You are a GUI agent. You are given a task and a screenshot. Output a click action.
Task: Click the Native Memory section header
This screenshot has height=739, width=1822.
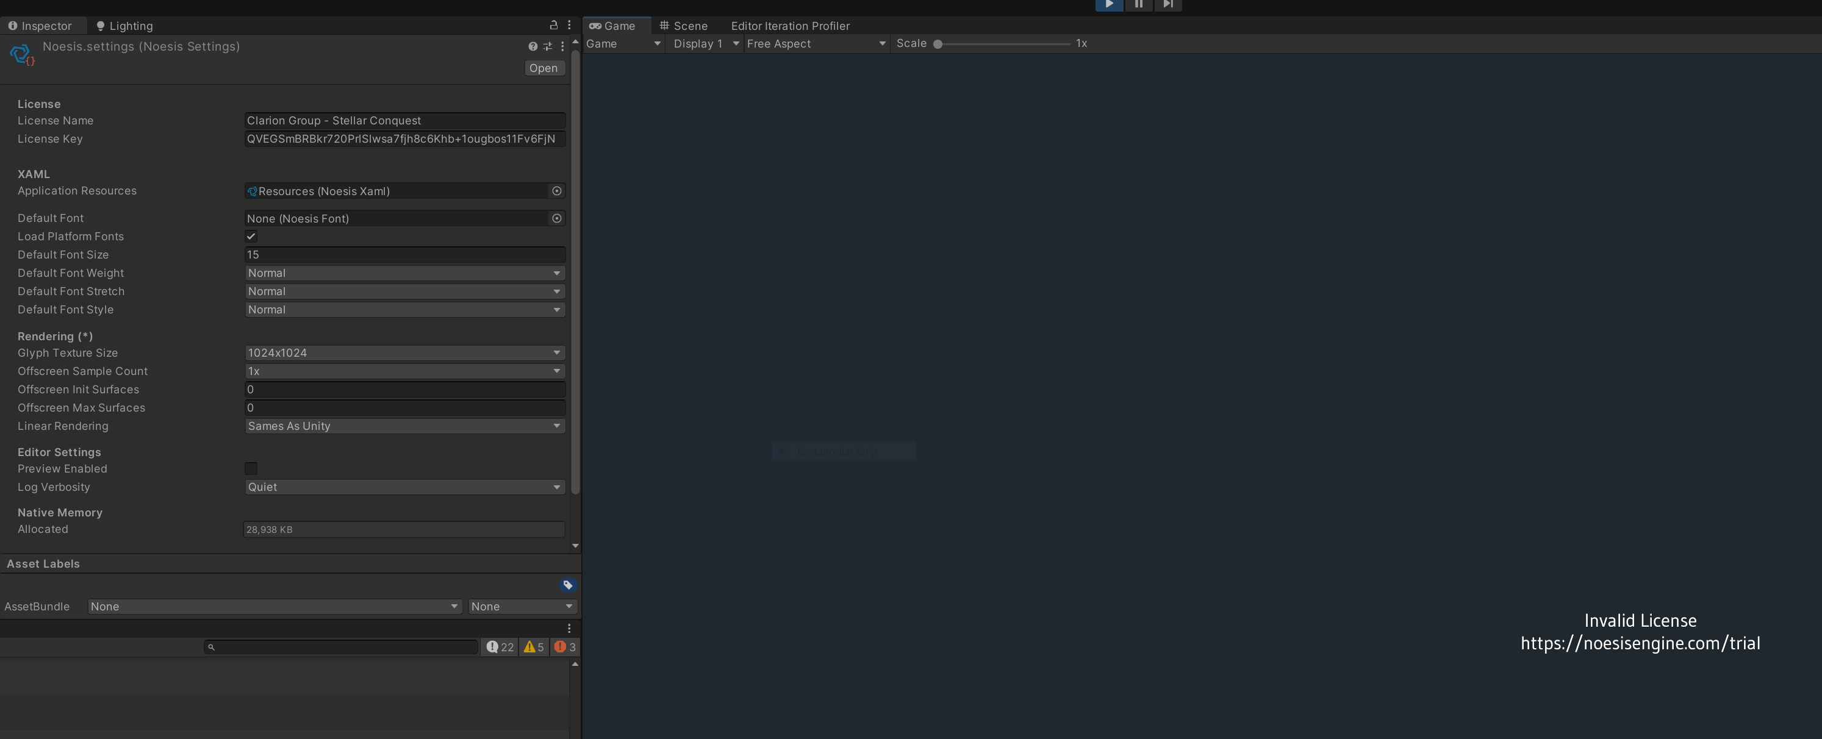pyautogui.click(x=60, y=513)
